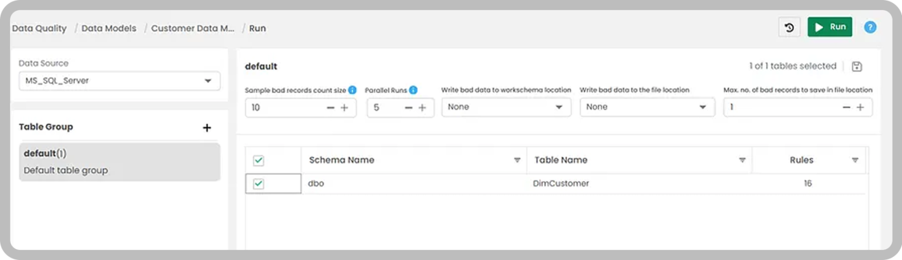
Task: Go to Data Quality breadcrumb
Action: (x=39, y=28)
